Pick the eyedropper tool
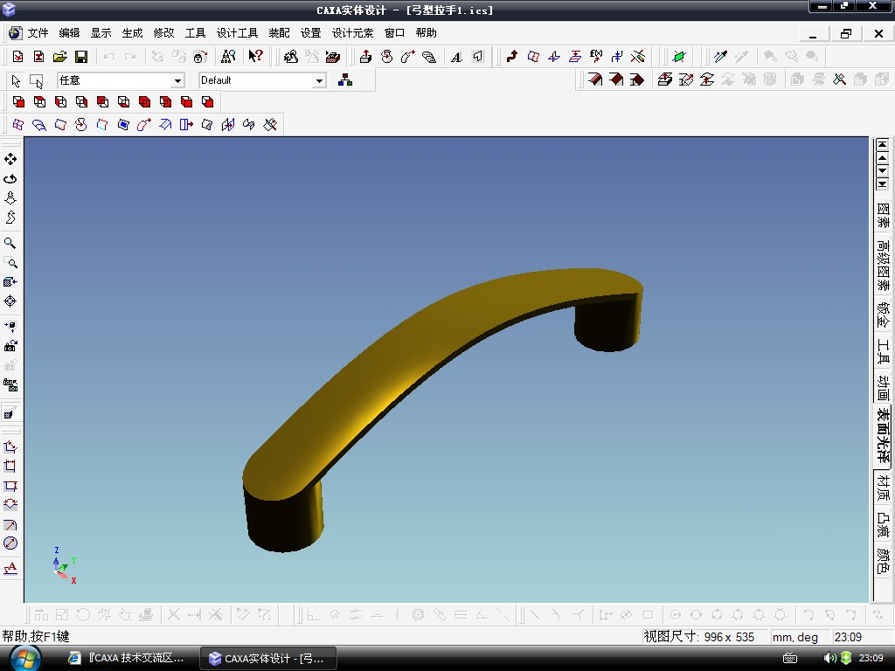Image resolution: width=895 pixels, height=671 pixels. click(720, 57)
